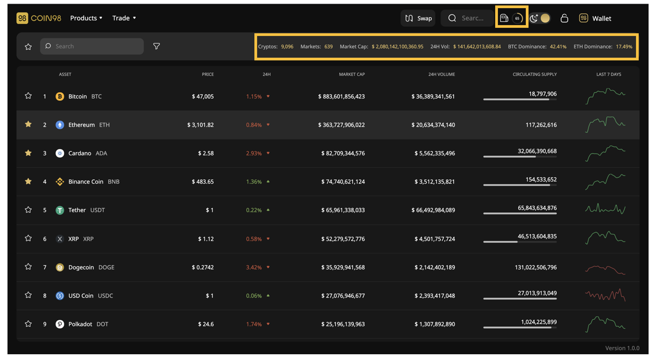This screenshot has height=359, width=653.
Task: Expand the Trade dropdown menu
Action: click(124, 18)
